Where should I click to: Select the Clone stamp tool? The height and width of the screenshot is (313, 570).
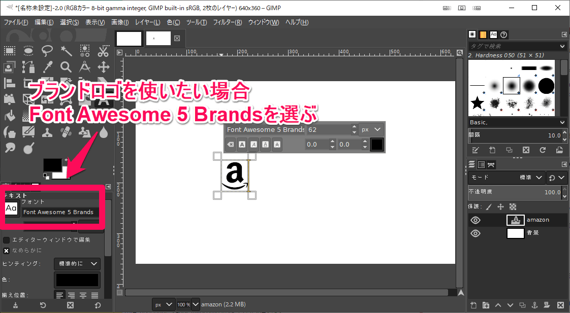coord(47,132)
